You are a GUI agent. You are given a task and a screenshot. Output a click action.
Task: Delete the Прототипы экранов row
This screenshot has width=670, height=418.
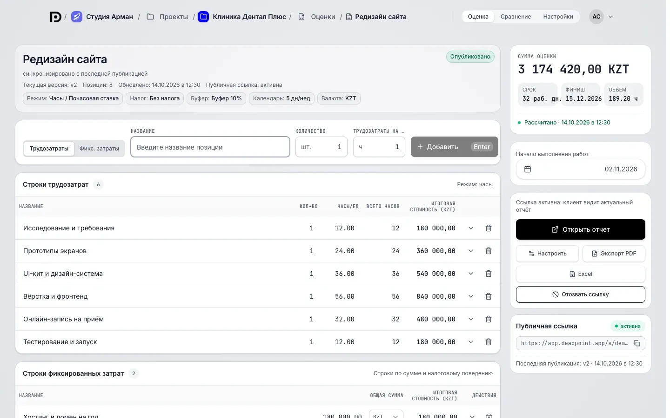pyautogui.click(x=489, y=251)
